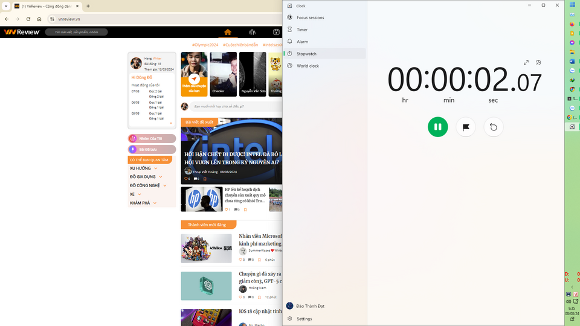
Task: Open Firefox from the taskbar
Action: tap(572, 24)
